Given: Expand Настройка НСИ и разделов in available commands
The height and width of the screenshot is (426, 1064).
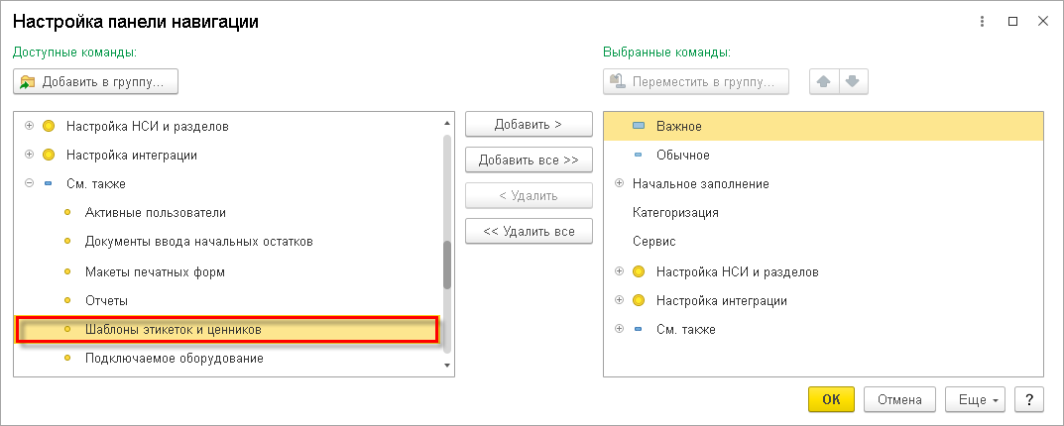Looking at the screenshot, I should point(29,126).
